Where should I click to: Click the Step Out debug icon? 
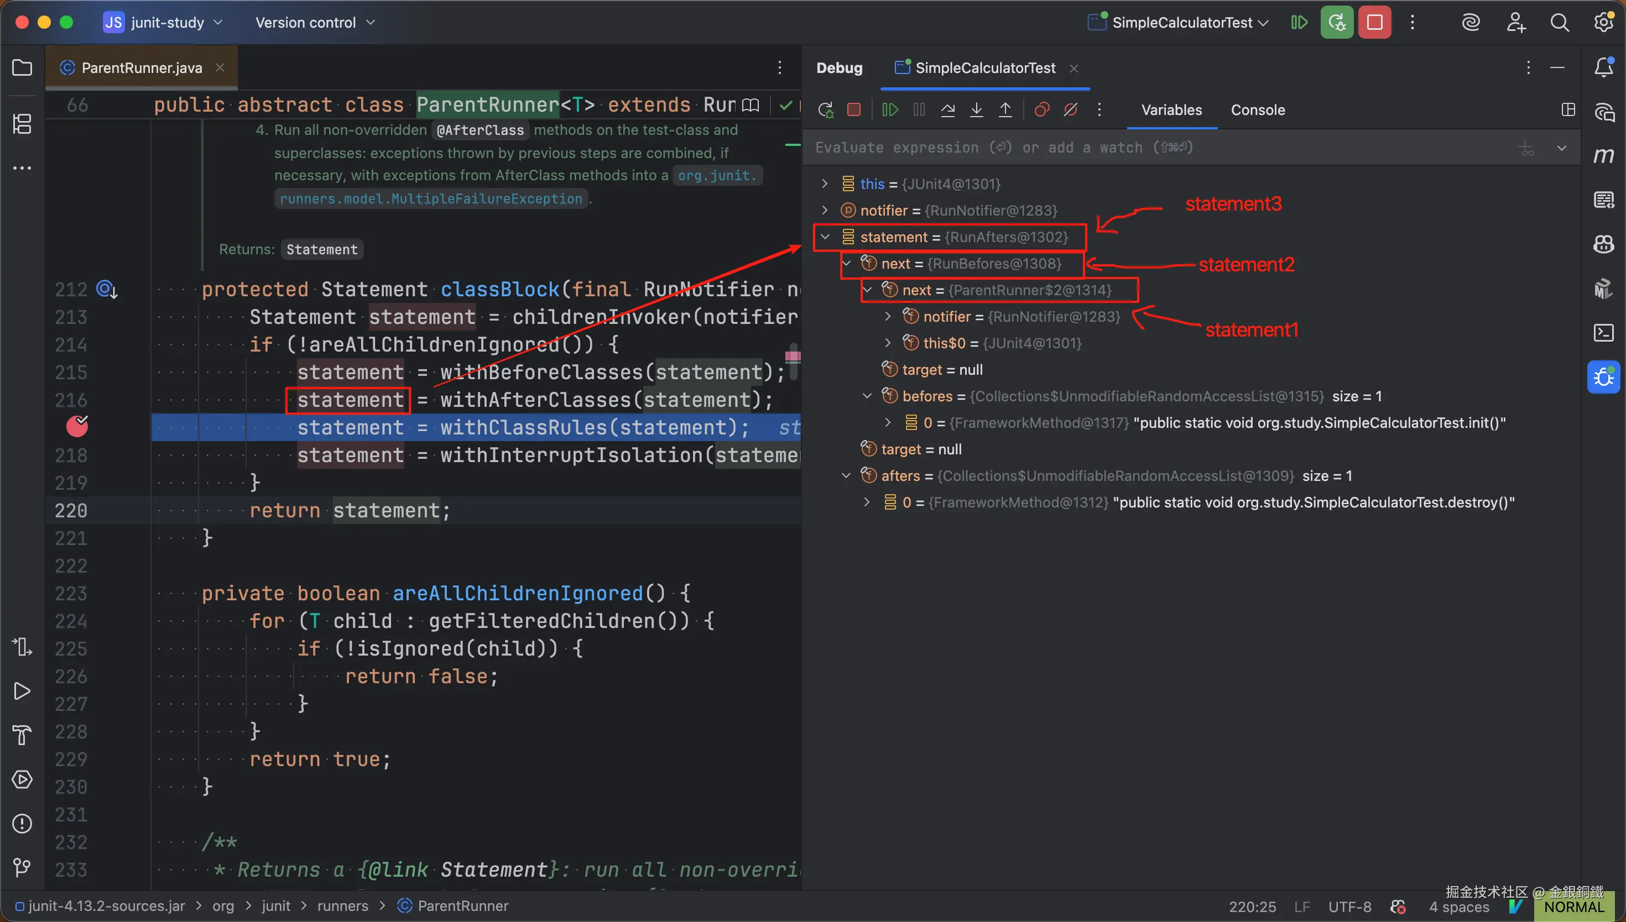(1005, 110)
